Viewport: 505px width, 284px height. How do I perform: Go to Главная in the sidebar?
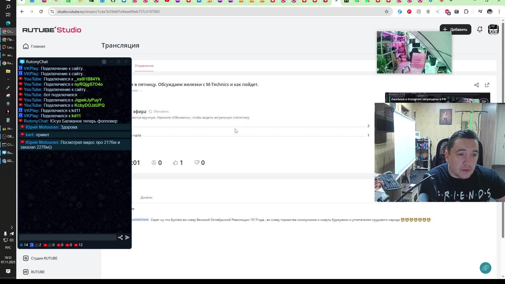point(38,46)
